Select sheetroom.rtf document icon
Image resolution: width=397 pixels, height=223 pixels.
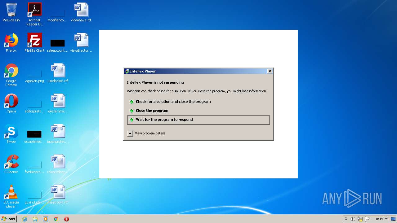pyautogui.click(x=58, y=195)
